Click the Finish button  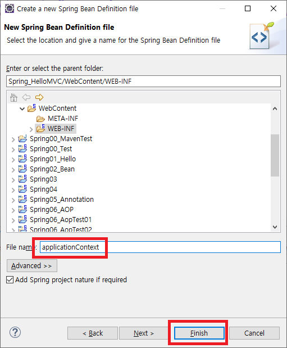[199, 333]
